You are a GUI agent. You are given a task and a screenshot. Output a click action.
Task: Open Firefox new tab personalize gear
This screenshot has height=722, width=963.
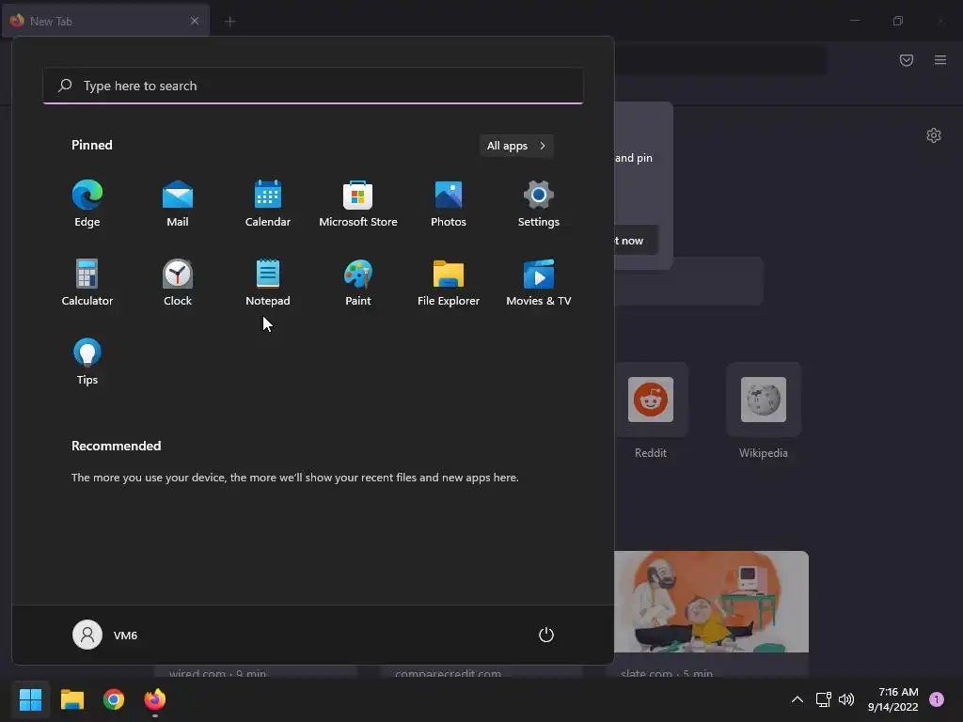(934, 135)
